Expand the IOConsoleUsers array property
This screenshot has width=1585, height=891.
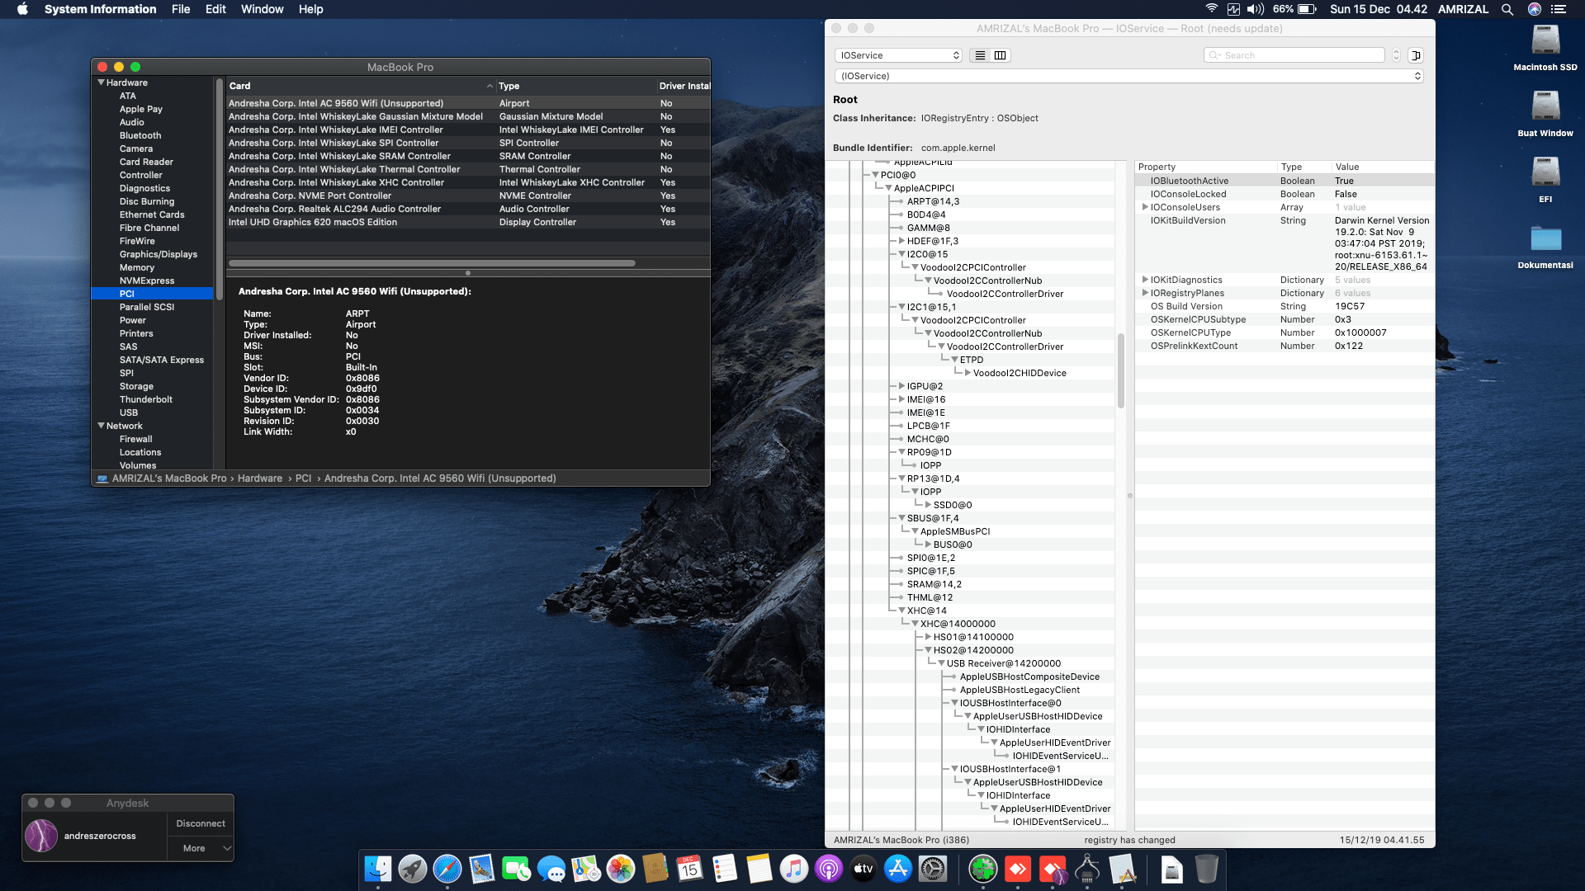coord(1146,207)
